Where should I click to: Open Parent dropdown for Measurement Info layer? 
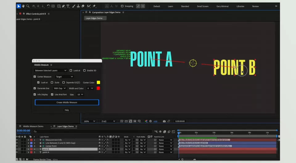point(165,140)
